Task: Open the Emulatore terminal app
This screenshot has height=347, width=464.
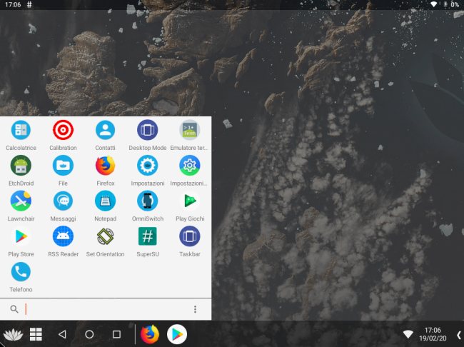Action: click(x=190, y=130)
